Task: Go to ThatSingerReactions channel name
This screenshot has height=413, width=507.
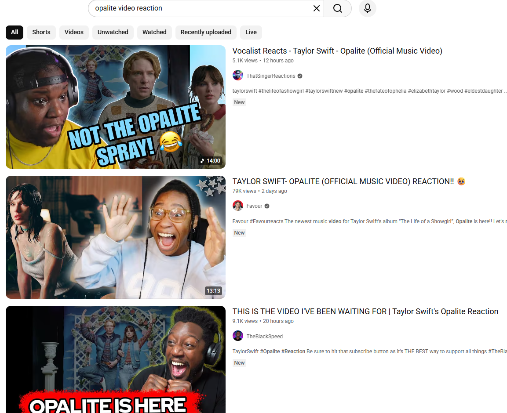Action: (x=271, y=76)
